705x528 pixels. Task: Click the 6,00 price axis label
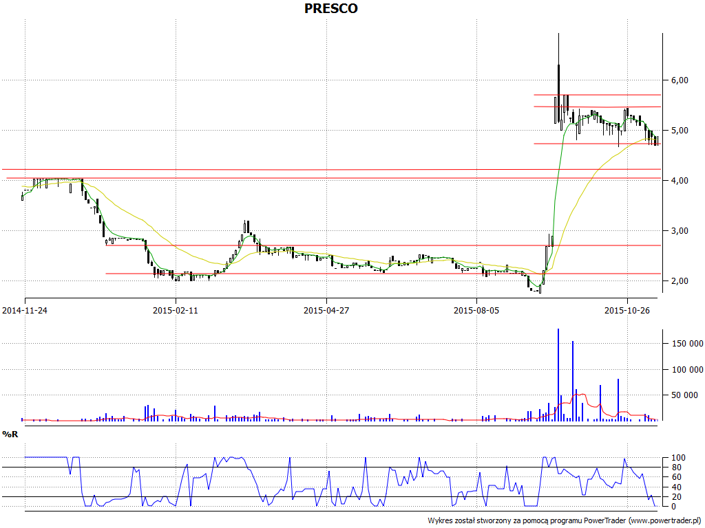pyautogui.click(x=680, y=80)
